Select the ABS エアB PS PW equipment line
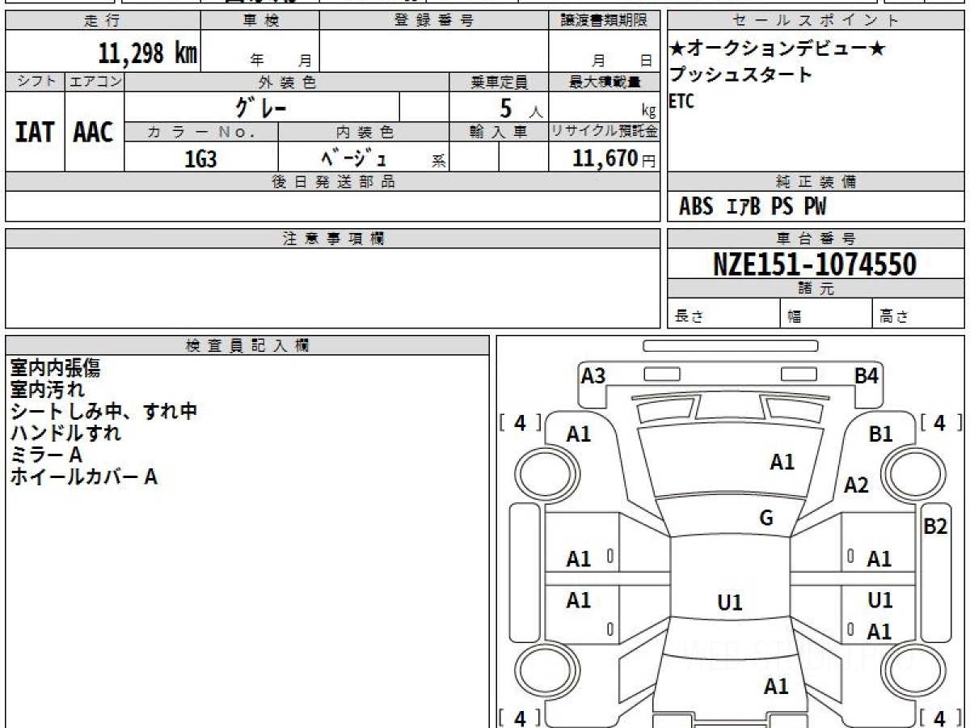970x728 pixels. (753, 207)
